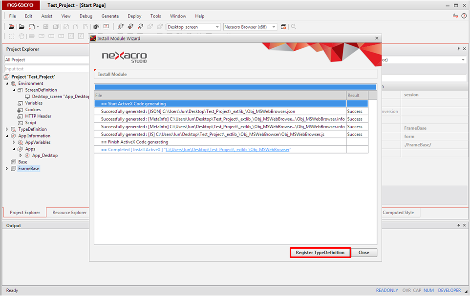Click the options gear icon in toolbar
470x296 pixels.
tap(96, 27)
